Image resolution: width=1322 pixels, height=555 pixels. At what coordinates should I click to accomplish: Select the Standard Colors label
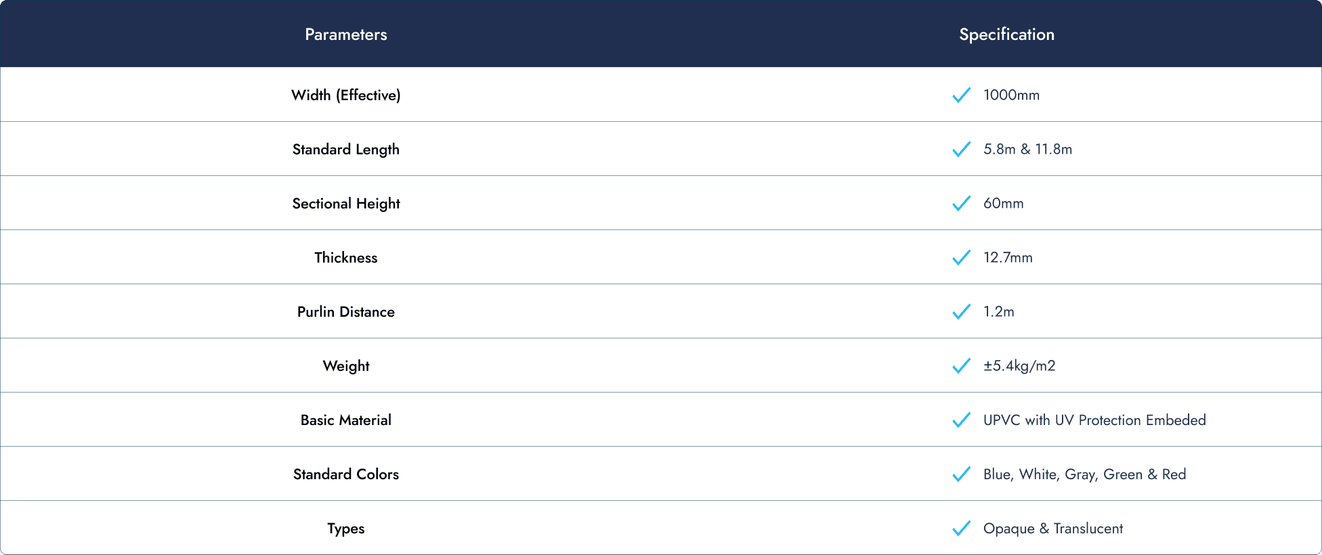click(346, 474)
